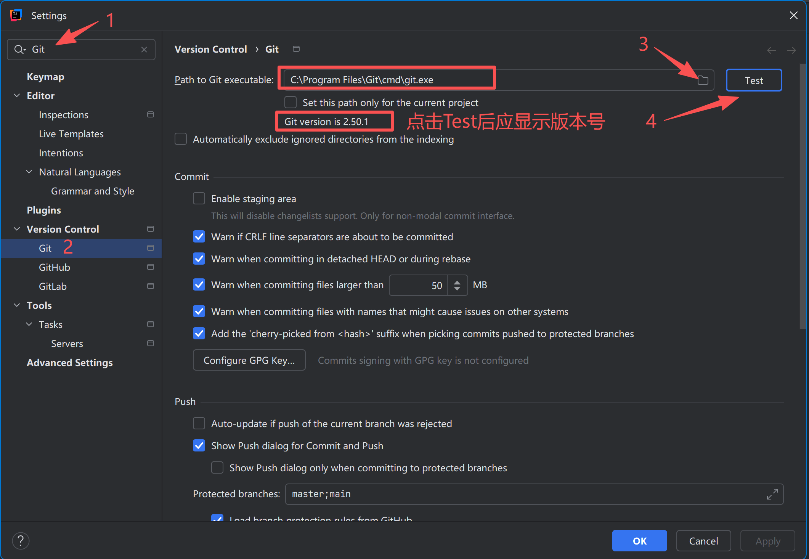Increase the file size limit stepper
This screenshot has height=559, width=809.
pos(457,282)
